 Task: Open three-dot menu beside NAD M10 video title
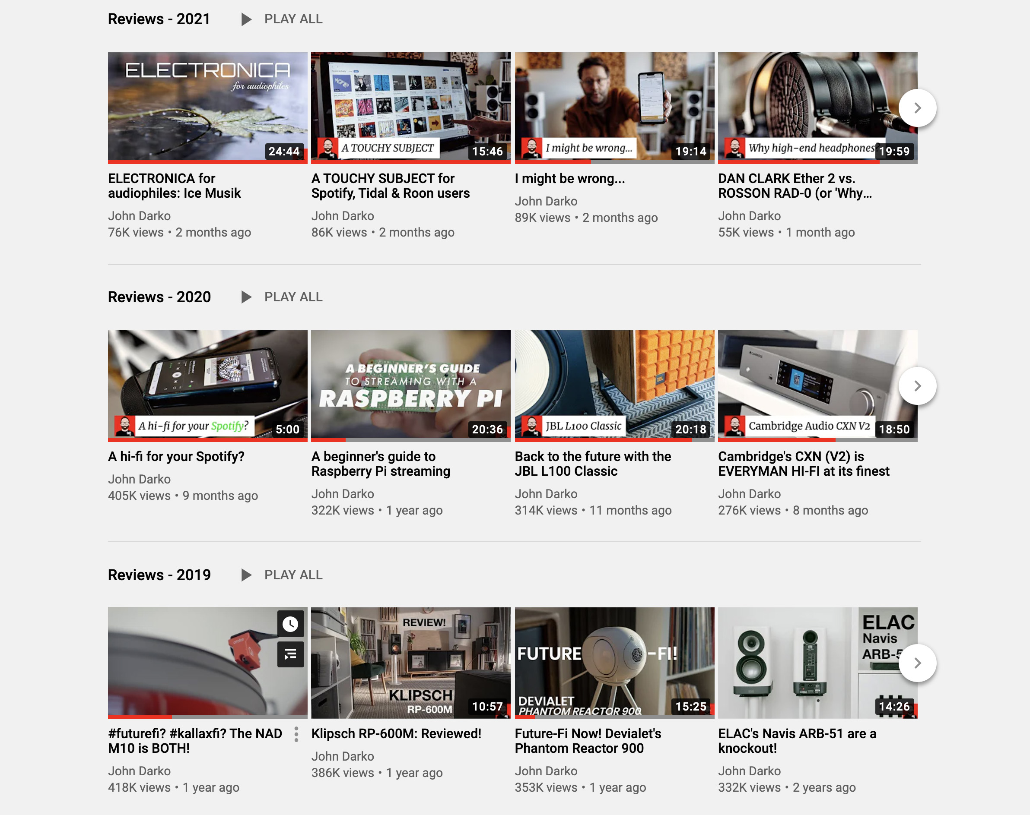point(296,734)
